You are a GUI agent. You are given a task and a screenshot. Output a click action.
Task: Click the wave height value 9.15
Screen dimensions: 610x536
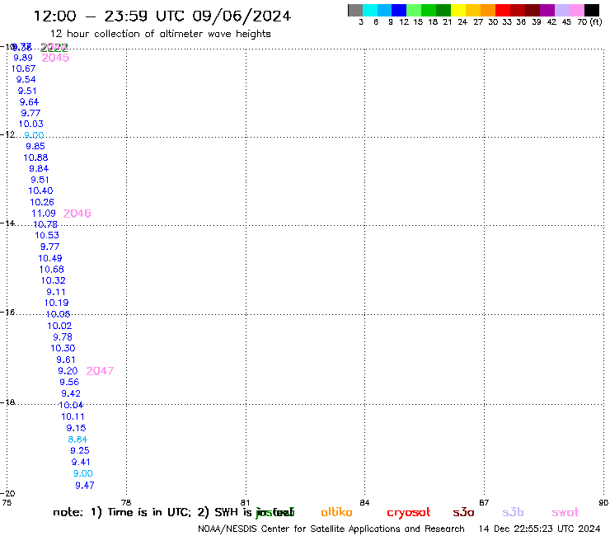(76, 428)
